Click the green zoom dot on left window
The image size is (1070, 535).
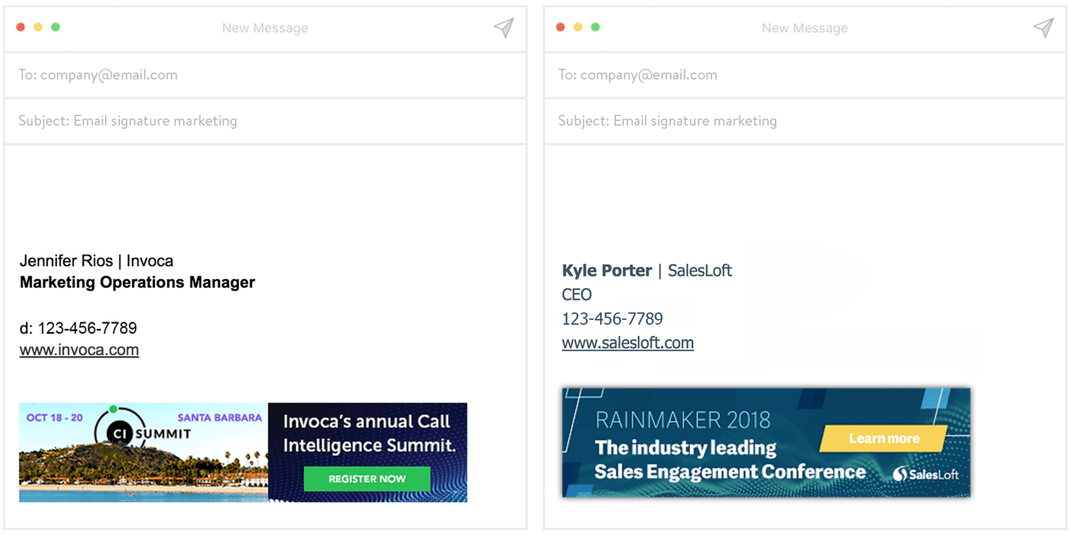[56, 27]
